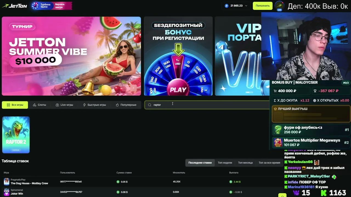Click the Вернись завтра ribbon label
Image resolution: width=351 pixels, height=197 pixels.
60,6
